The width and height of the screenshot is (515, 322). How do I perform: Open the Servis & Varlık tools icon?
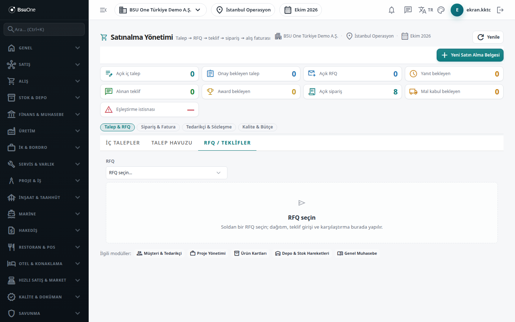(11, 164)
